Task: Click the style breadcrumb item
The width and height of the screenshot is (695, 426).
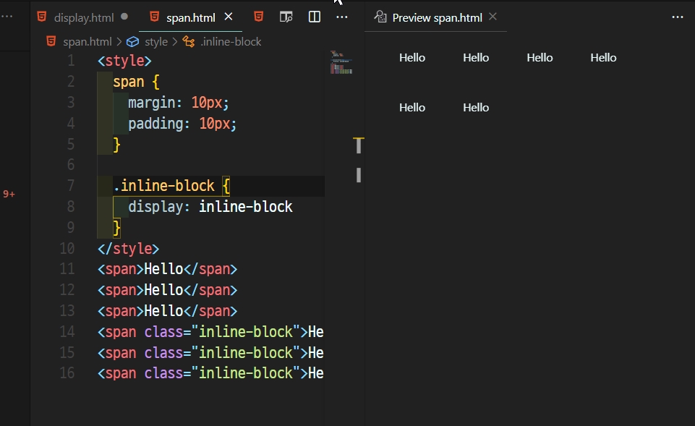Action: (156, 42)
